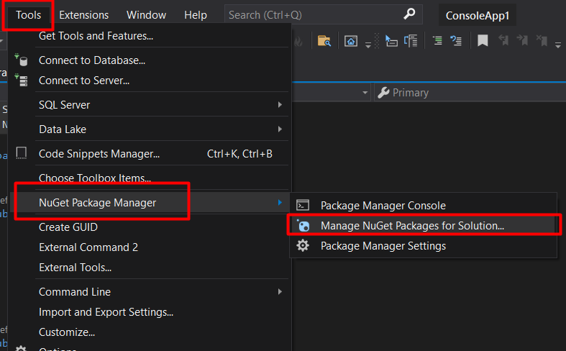Click the Connect to Database icon
566x351 pixels.
[x=22, y=60]
